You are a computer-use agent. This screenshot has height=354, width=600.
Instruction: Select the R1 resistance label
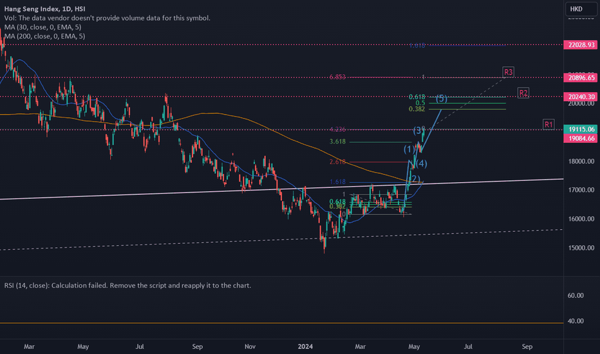point(548,124)
